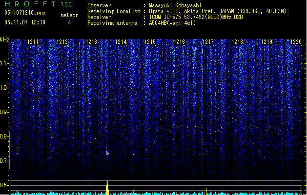The height and width of the screenshot is (195, 307).
Task: Click the 1212 time marker
Action: point(62,42)
